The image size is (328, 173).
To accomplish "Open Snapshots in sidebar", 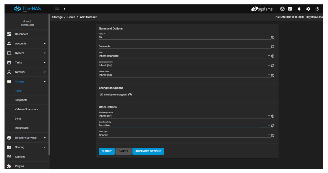I will [21, 100].
